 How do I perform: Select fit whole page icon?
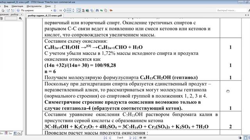pyautogui.click(x=65, y=10)
